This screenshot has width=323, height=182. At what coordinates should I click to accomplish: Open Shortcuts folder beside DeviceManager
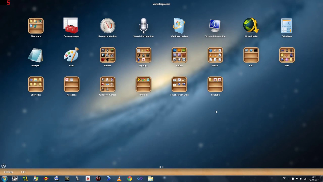(36, 26)
